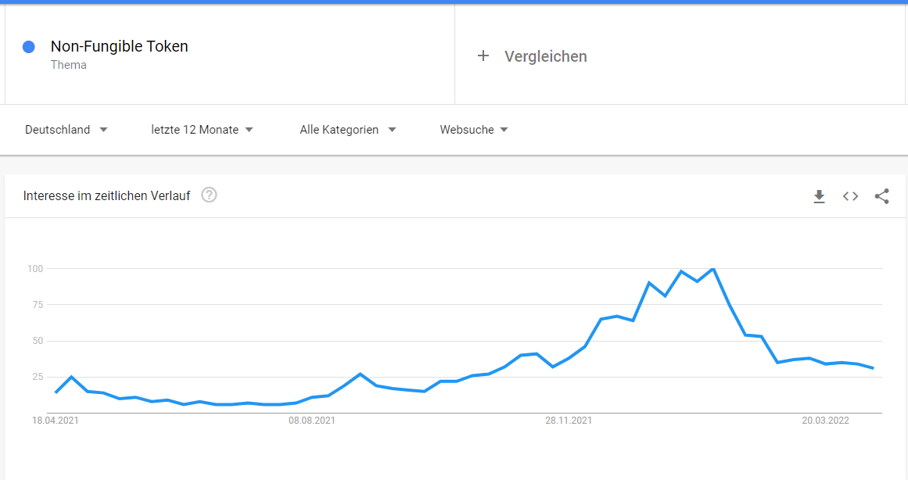Click the 75 gridline label on y-axis
The image size is (908, 480).
[35, 305]
